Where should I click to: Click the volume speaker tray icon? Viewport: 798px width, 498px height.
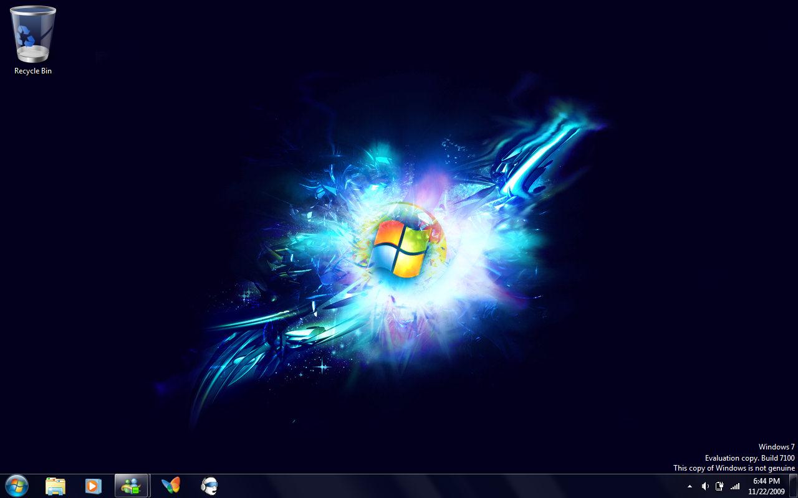pyautogui.click(x=705, y=486)
